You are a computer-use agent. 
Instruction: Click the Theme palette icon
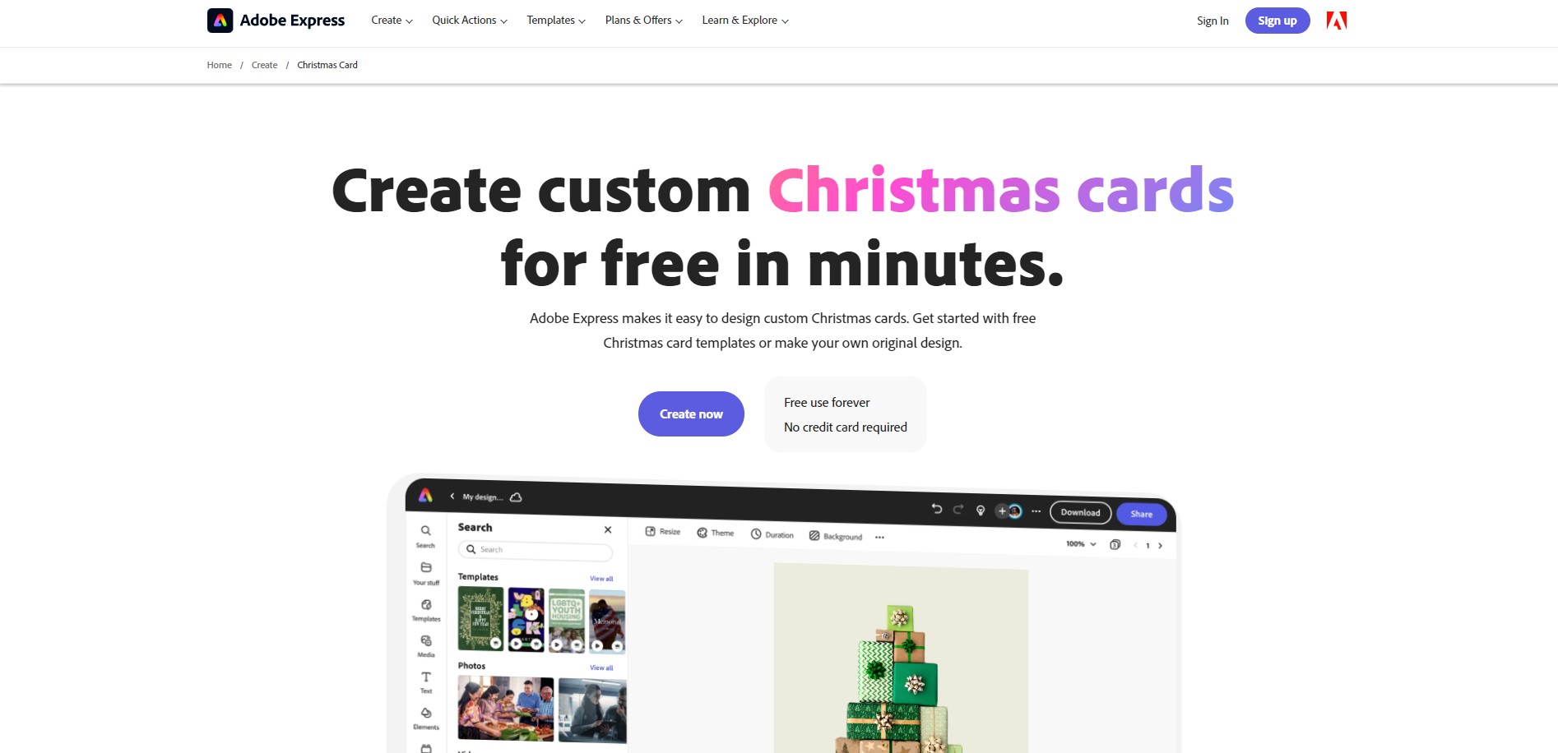point(702,533)
